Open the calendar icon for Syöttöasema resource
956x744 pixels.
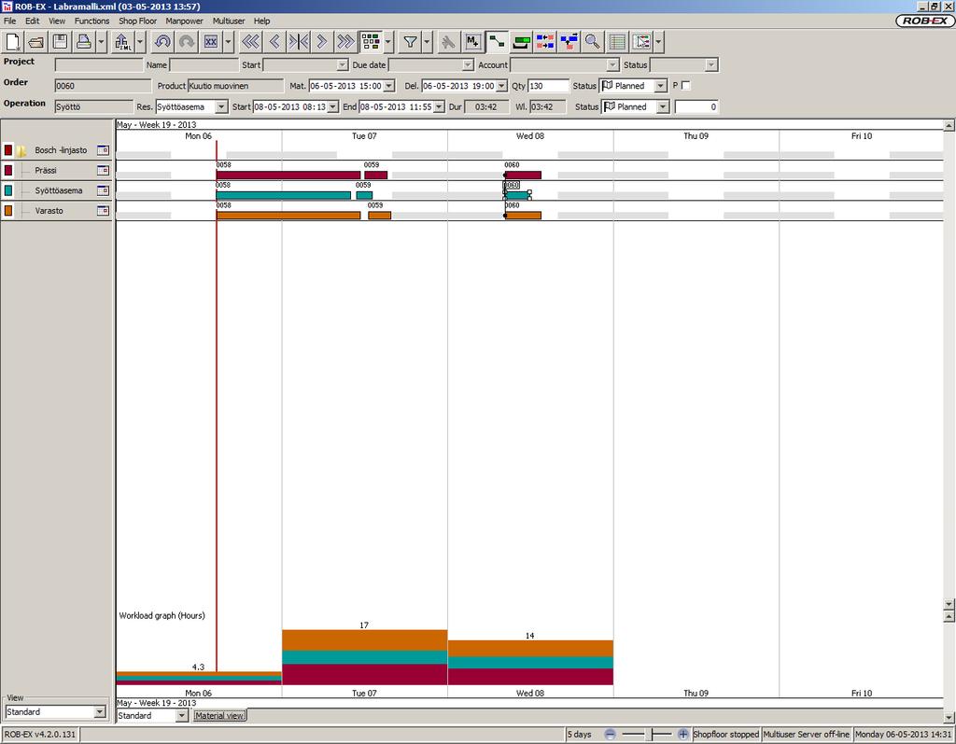[x=103, y=190]
